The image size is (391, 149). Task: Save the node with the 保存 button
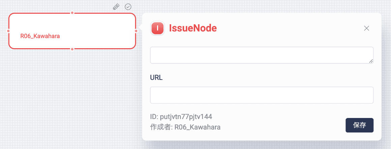359,125
